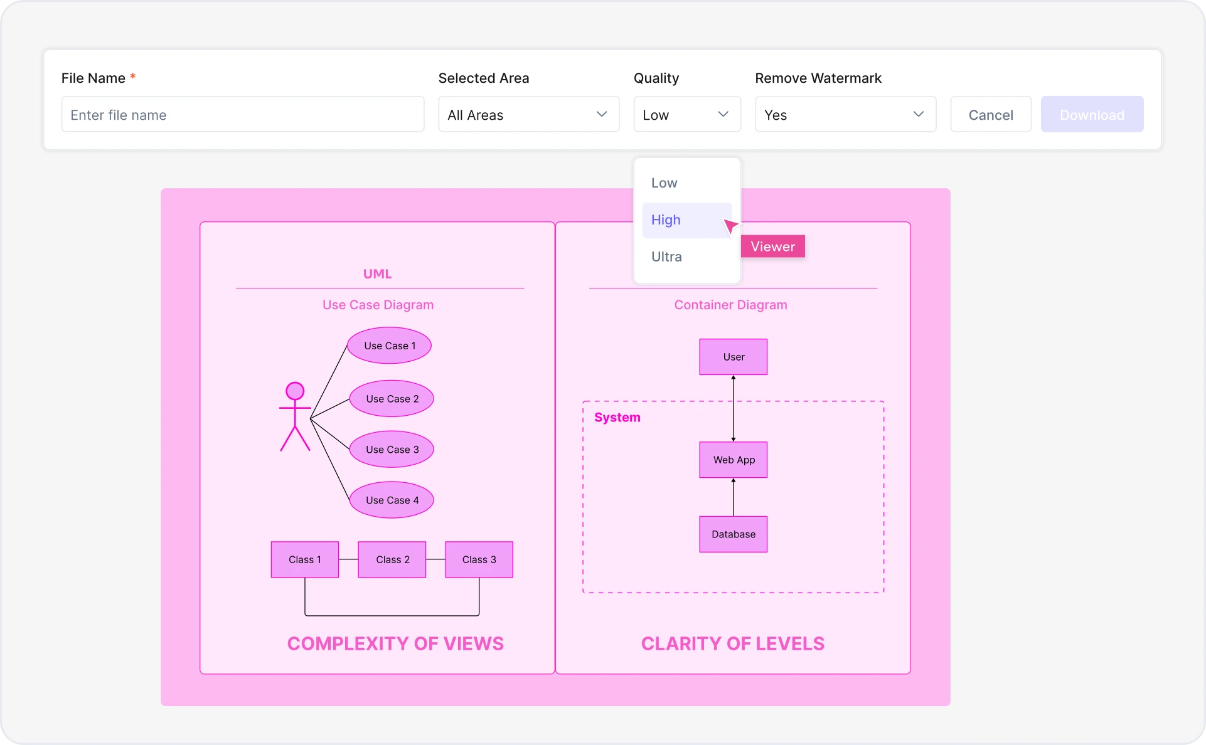1206x745 pixels.
Task: Click the Viewer badge
Action: (x=772, y=246)
